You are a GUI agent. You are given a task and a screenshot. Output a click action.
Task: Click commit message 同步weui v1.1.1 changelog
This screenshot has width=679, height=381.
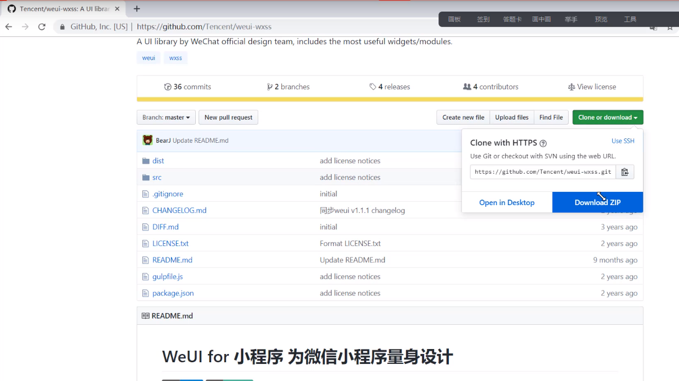362,210
